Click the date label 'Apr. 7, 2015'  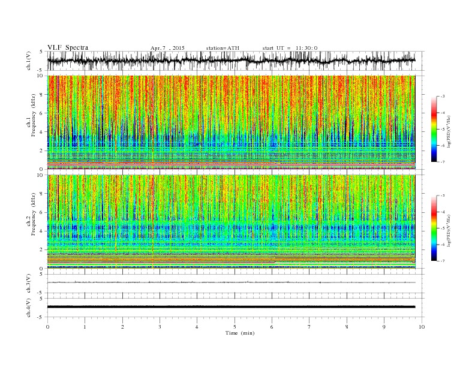167,48
